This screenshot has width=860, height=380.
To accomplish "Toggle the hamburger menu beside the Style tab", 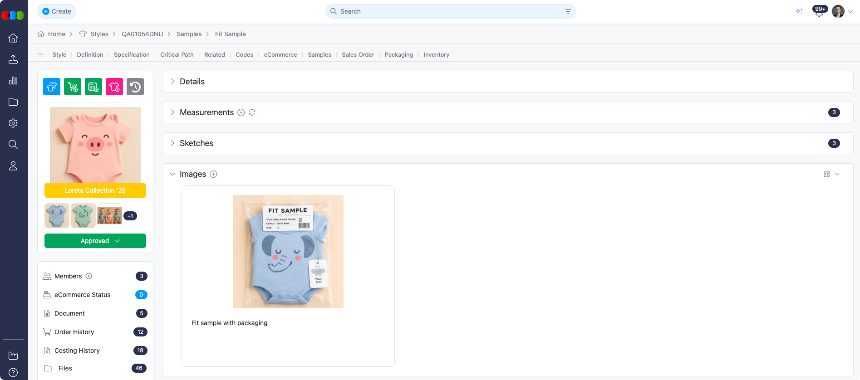I will (x=41, y=54).
